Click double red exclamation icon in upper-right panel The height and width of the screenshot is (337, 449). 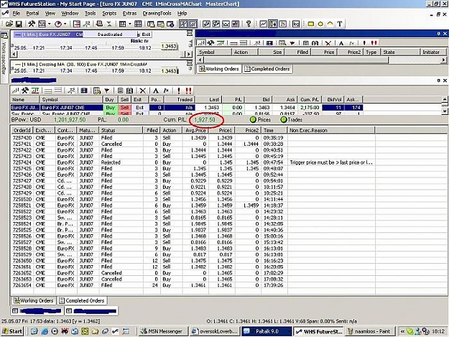click(374, 43)
